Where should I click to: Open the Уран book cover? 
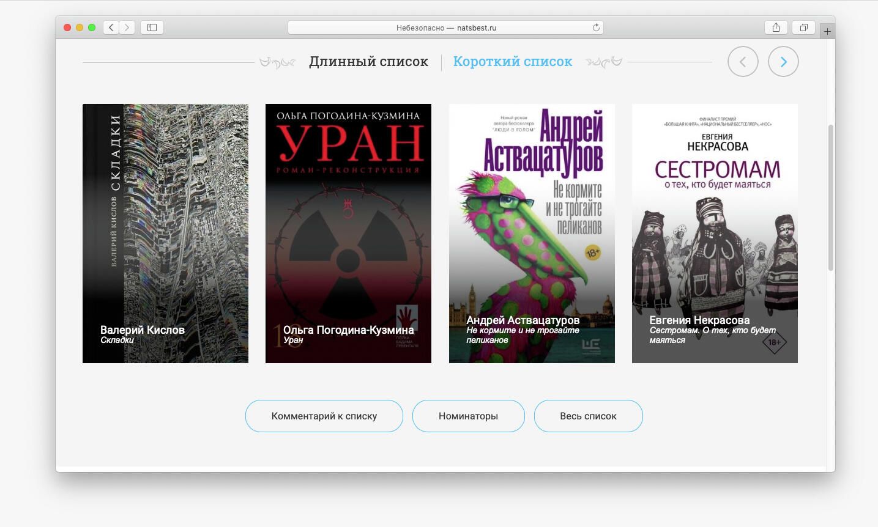click(348, 234)
